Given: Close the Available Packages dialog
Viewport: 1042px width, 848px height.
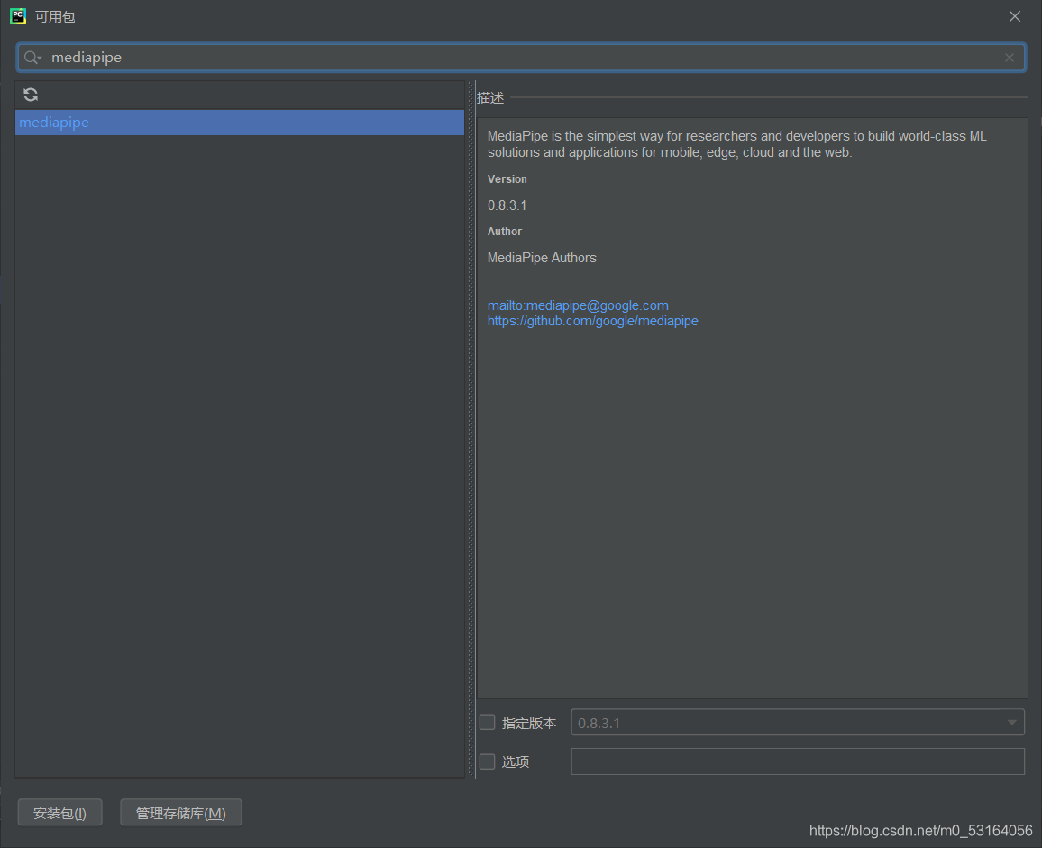Looking at the screenshot, I should [1014, 16].
